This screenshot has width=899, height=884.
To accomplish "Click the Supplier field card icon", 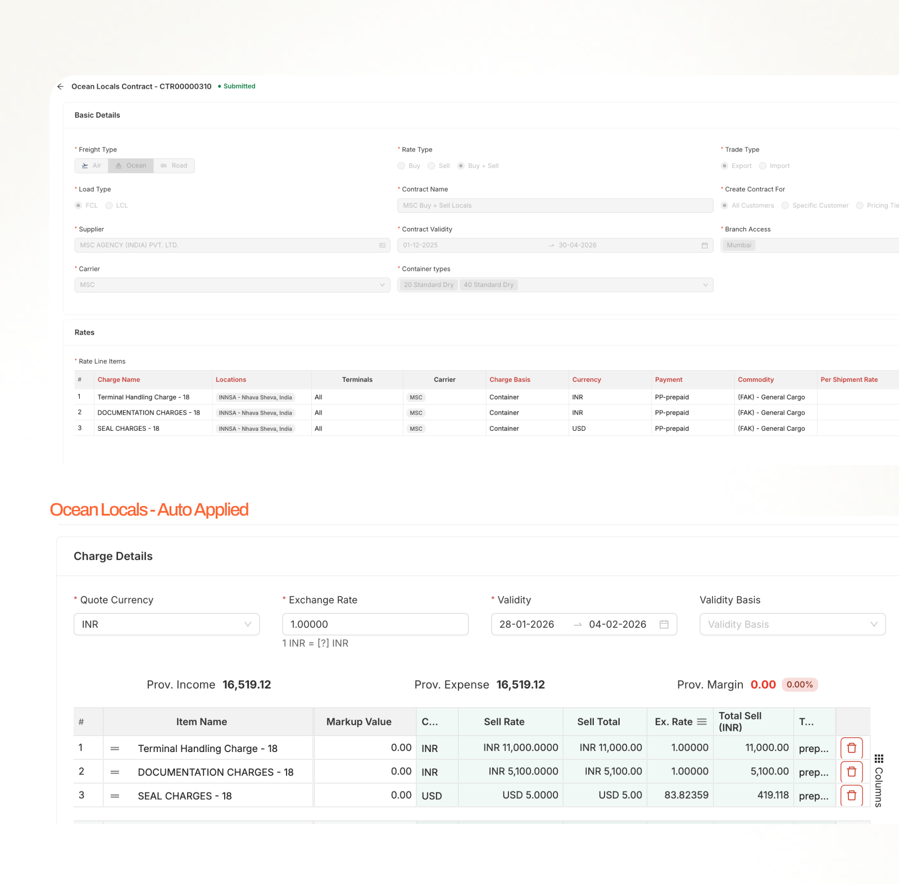I will pos(382,245).
